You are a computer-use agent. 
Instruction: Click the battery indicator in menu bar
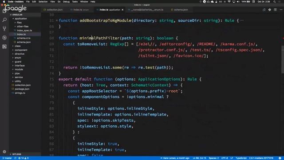(x=246, y=2)
